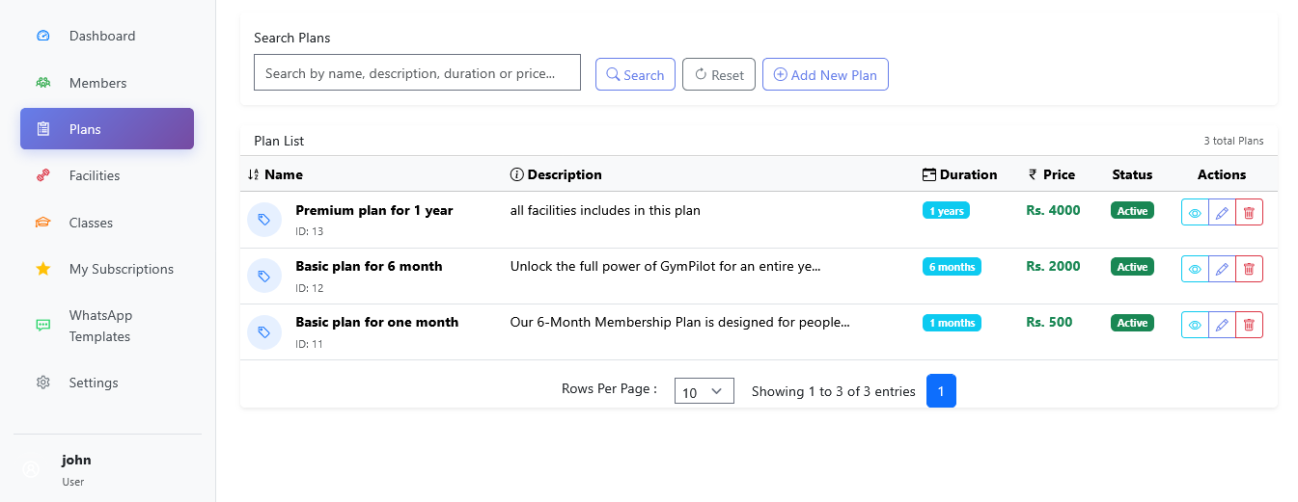The height and width of the screenshot is (502, 1298).
Task: Click the price 'Rs. 500'
Action: pyautogui.click(x=1049, y=322)
